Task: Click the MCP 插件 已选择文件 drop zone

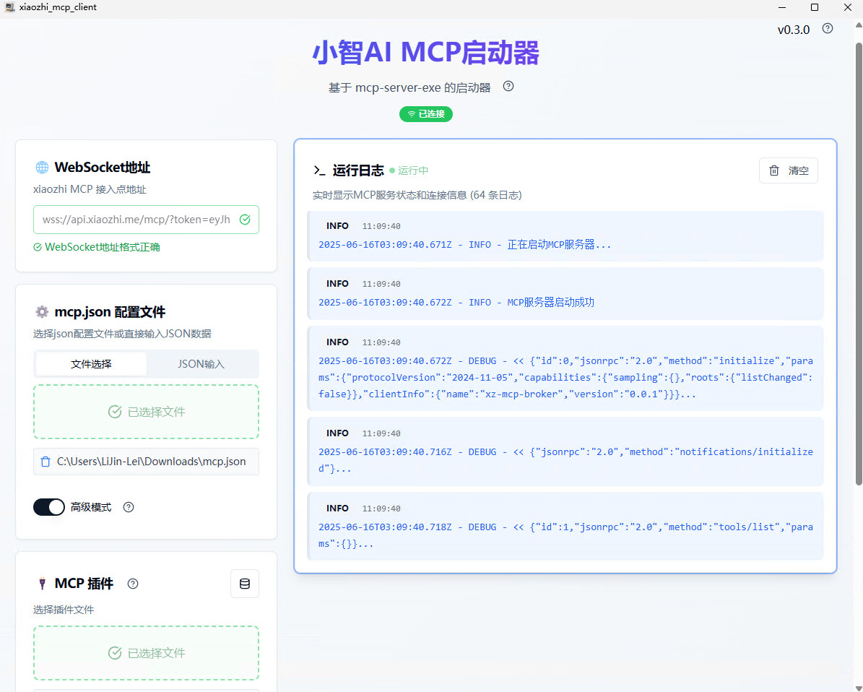Action: [x=147, y=653]
